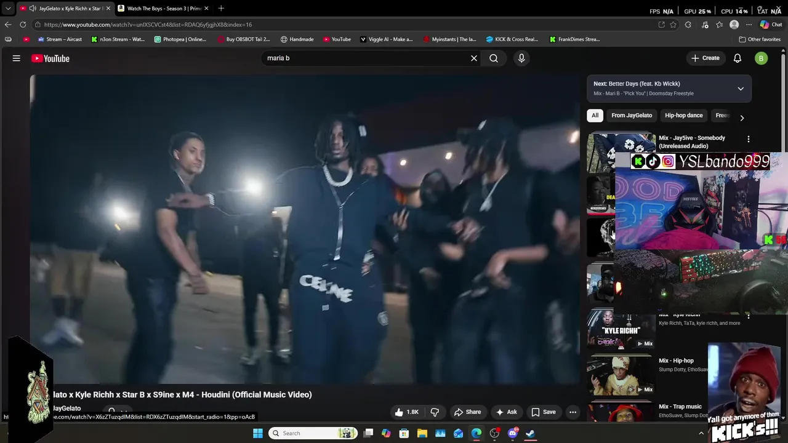The width and height of the screenshot is (788, 443).
Task: Open Stream – Aircast bookmark
Action: coord(60,39)
